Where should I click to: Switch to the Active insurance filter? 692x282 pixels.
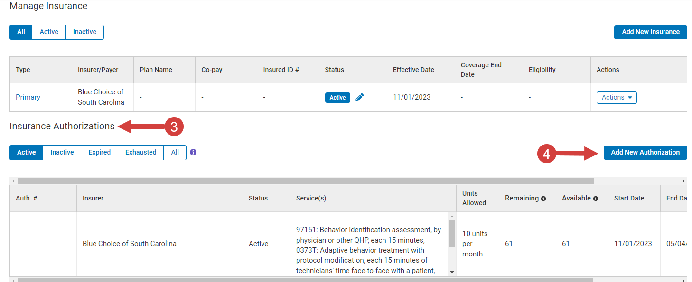pyautogui.click(x=48, y=32)
